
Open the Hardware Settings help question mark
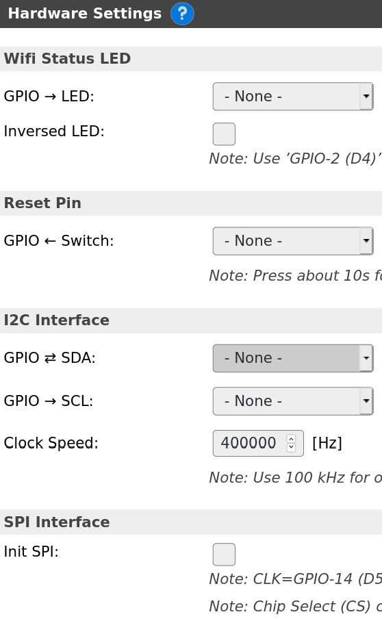(182, 13)
